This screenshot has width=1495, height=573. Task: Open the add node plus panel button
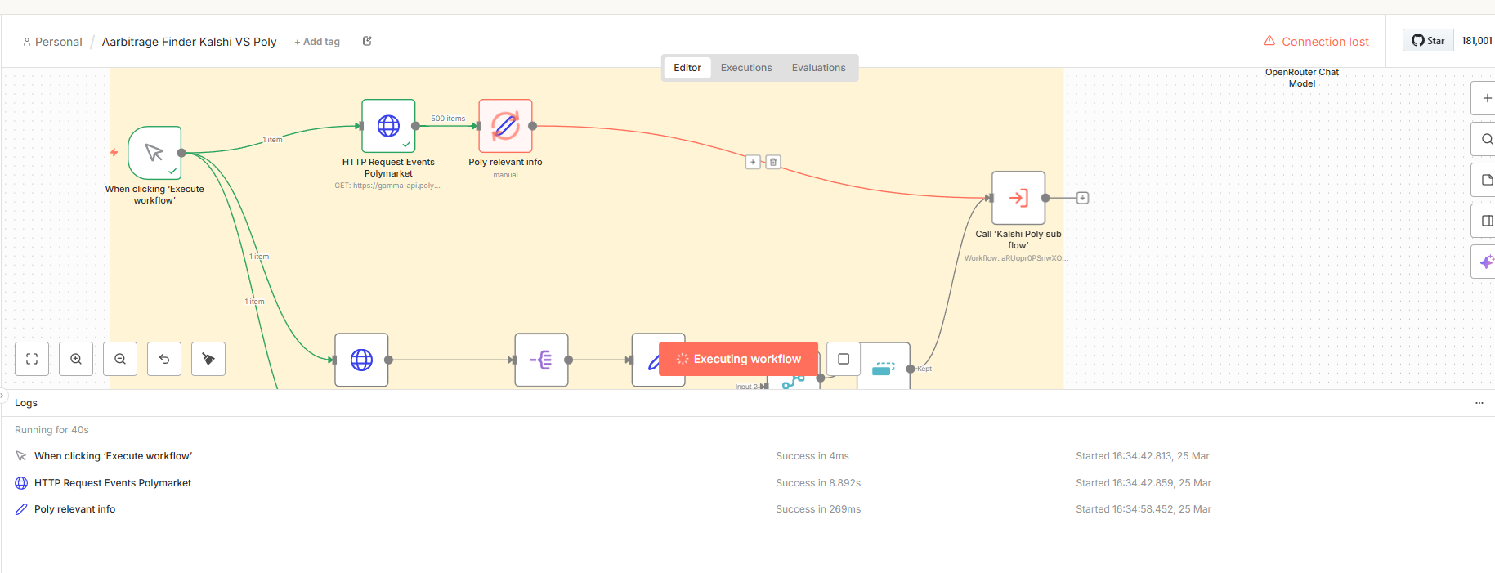click(x=1484, y=98)
